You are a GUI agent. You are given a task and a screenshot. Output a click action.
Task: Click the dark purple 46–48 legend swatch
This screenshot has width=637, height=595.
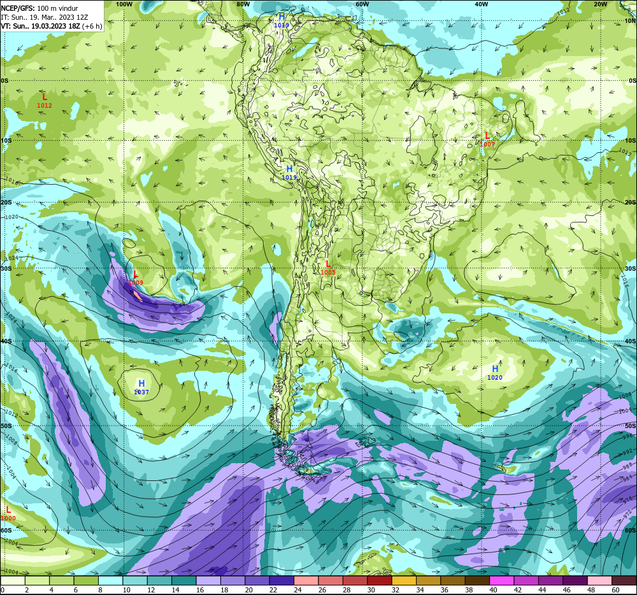click(x=576, y=581)
